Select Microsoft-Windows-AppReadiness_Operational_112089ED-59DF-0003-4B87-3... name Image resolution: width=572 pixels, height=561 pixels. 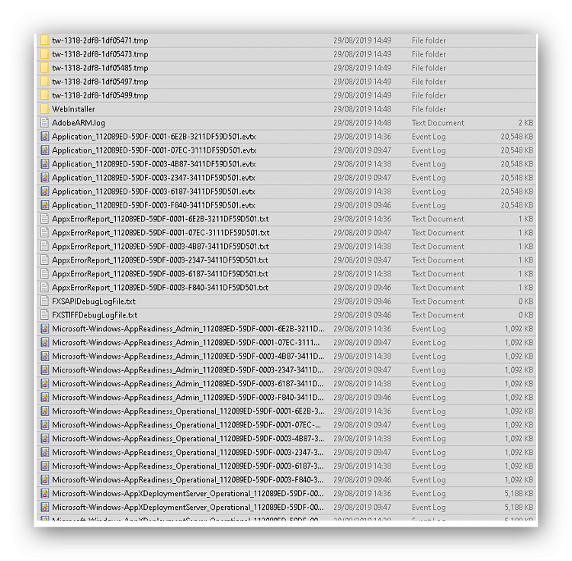[x=188, y=439]
